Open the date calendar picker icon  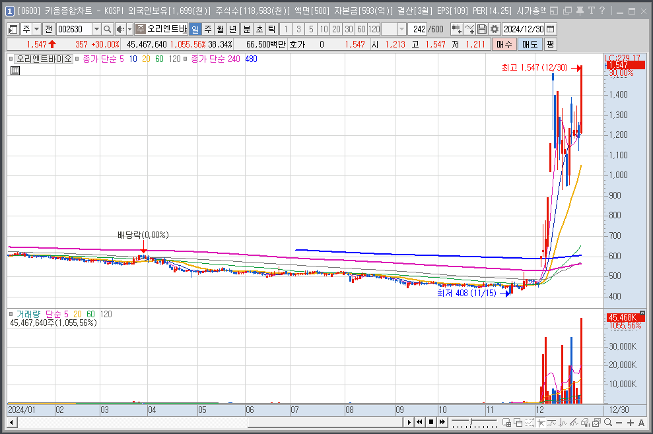pyautogui.click(x=550, y=29)
